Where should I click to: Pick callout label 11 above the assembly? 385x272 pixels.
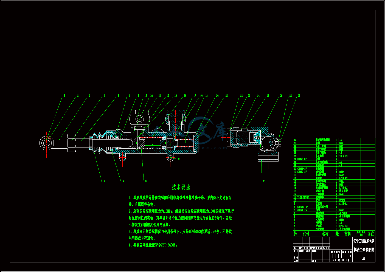tap(160, 96)
